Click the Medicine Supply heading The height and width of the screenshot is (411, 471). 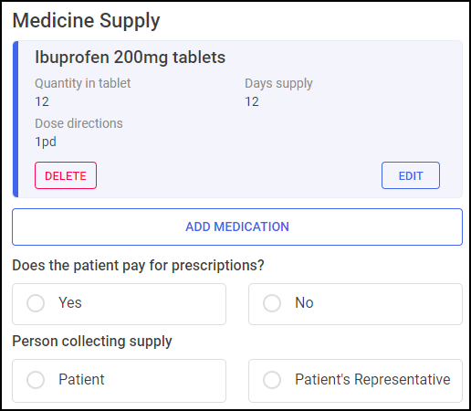(x=86, y=21)
